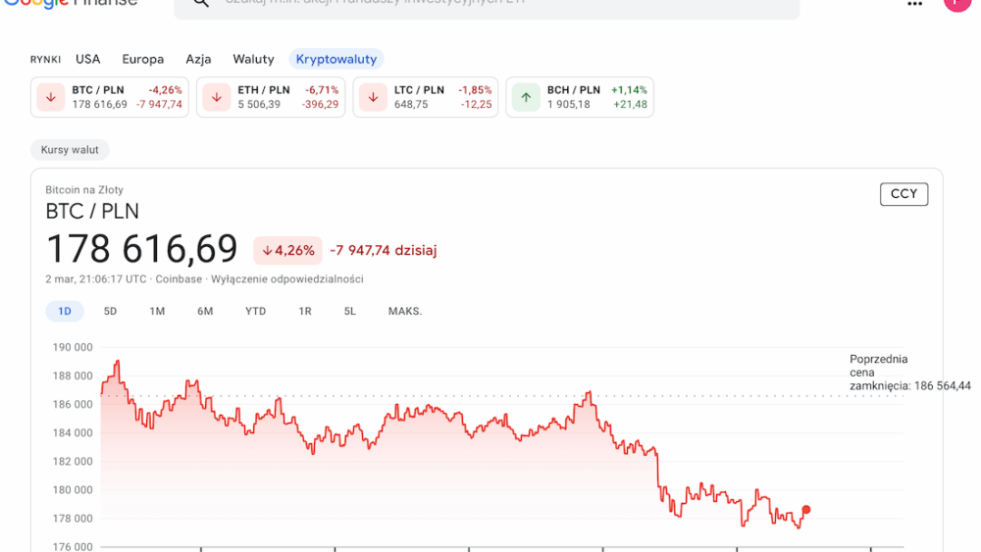This screenshot has width=981, height=552.
Task: Click the Google Finanse logo
Action: point(70,3)
